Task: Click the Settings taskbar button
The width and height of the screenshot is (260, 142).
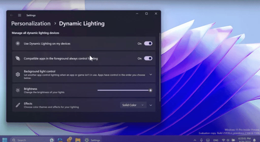Action: 92,140
